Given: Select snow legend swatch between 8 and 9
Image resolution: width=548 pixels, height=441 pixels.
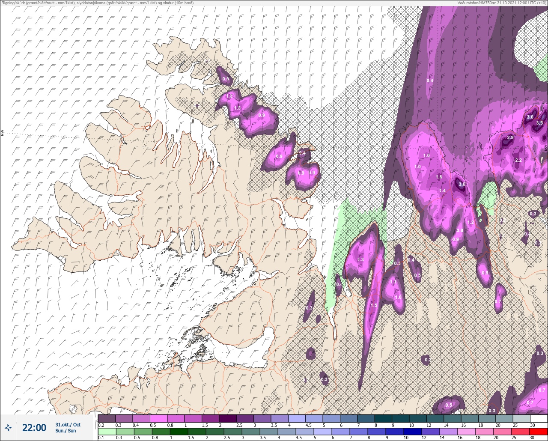Looking at the screenshot, I should point(383,418).
